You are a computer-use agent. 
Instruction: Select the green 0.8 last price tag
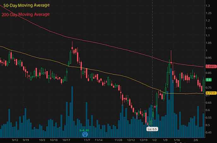208,80
